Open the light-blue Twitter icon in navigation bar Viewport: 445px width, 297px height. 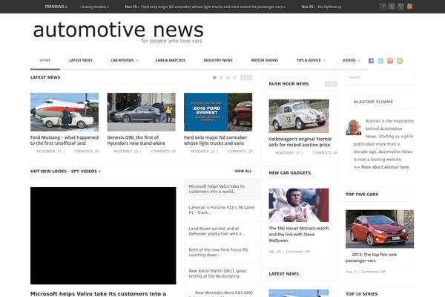[x=380, y=61]
